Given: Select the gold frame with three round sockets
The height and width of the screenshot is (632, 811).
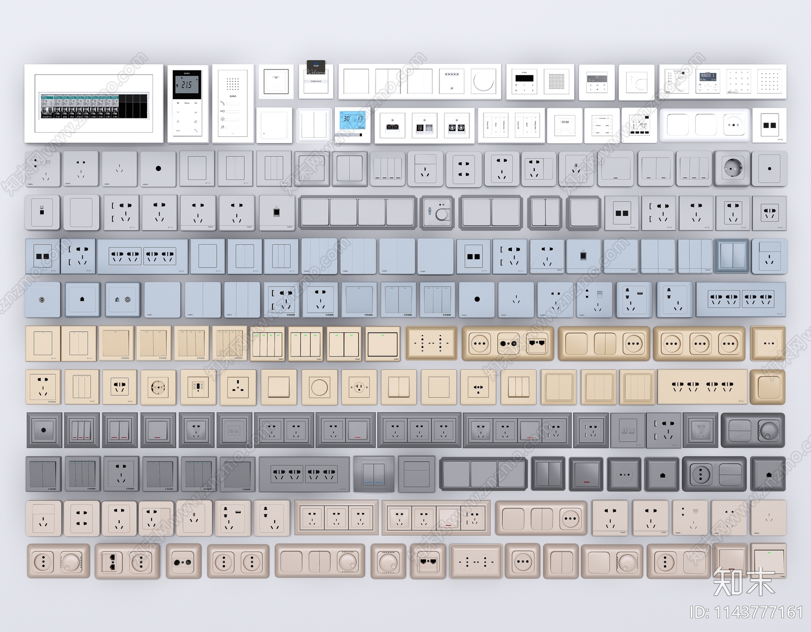Looking at the screenshot, I should tap(699, 344).
